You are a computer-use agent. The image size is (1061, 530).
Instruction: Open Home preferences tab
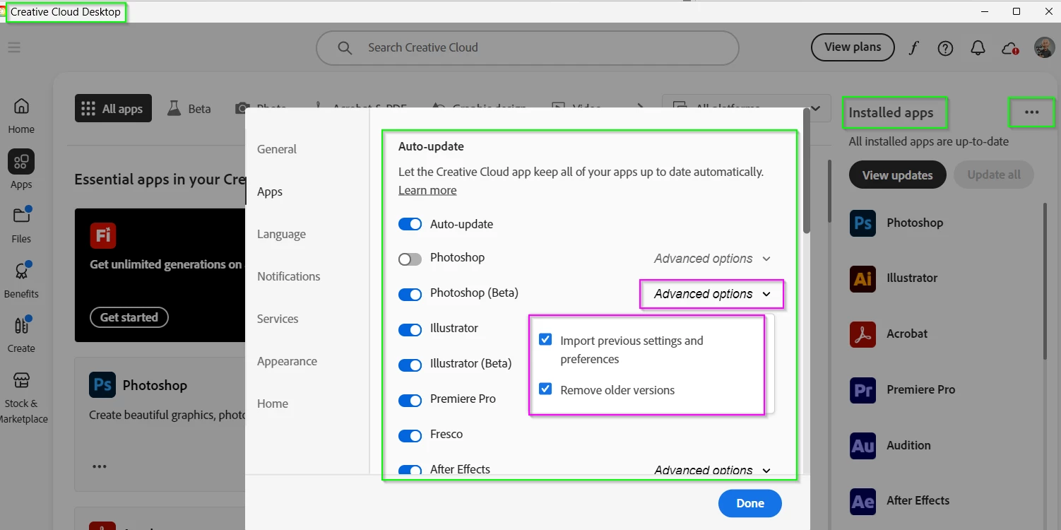pyautogui.click(x=273, y=404)
